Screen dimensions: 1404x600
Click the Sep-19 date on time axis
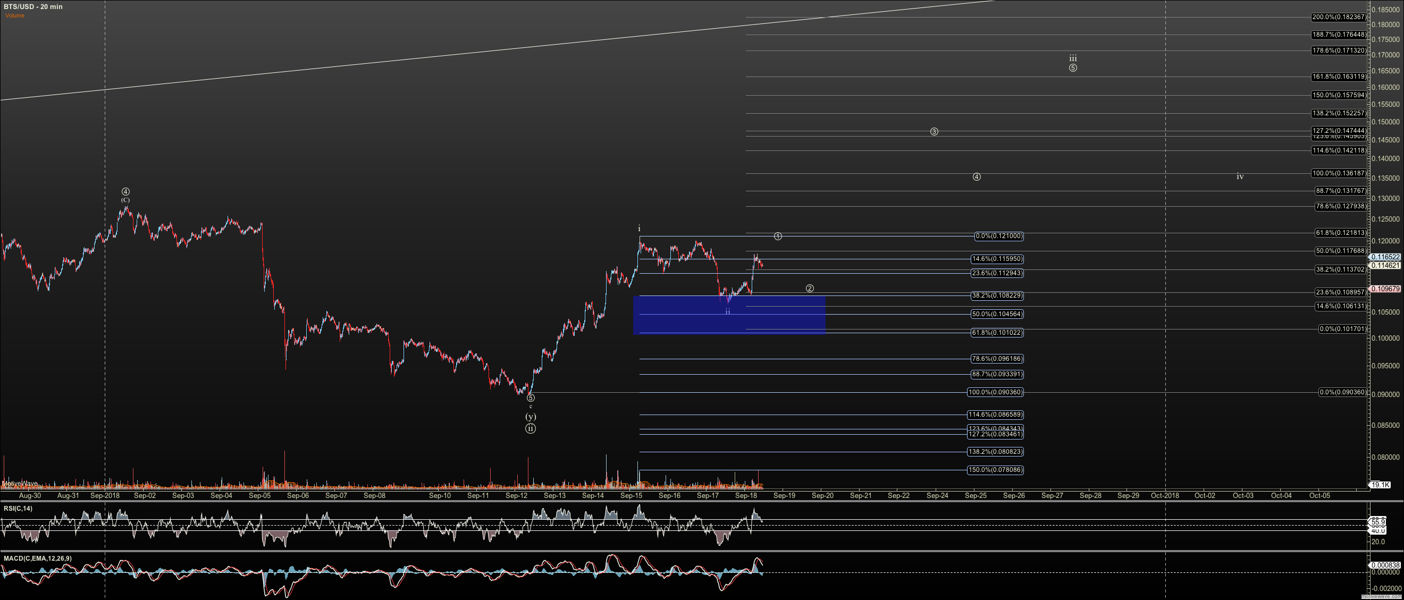coord(784,495)
